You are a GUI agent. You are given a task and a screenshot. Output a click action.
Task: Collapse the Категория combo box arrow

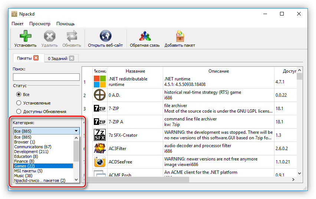76,131
